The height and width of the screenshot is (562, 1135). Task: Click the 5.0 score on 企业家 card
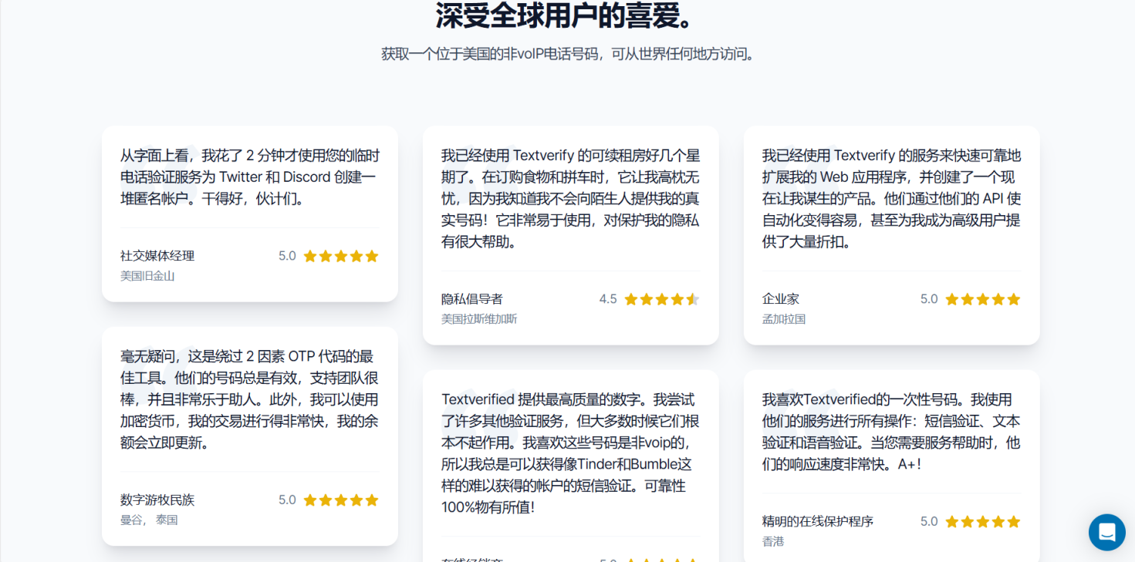pyautogui.click(x=929, y=299)
